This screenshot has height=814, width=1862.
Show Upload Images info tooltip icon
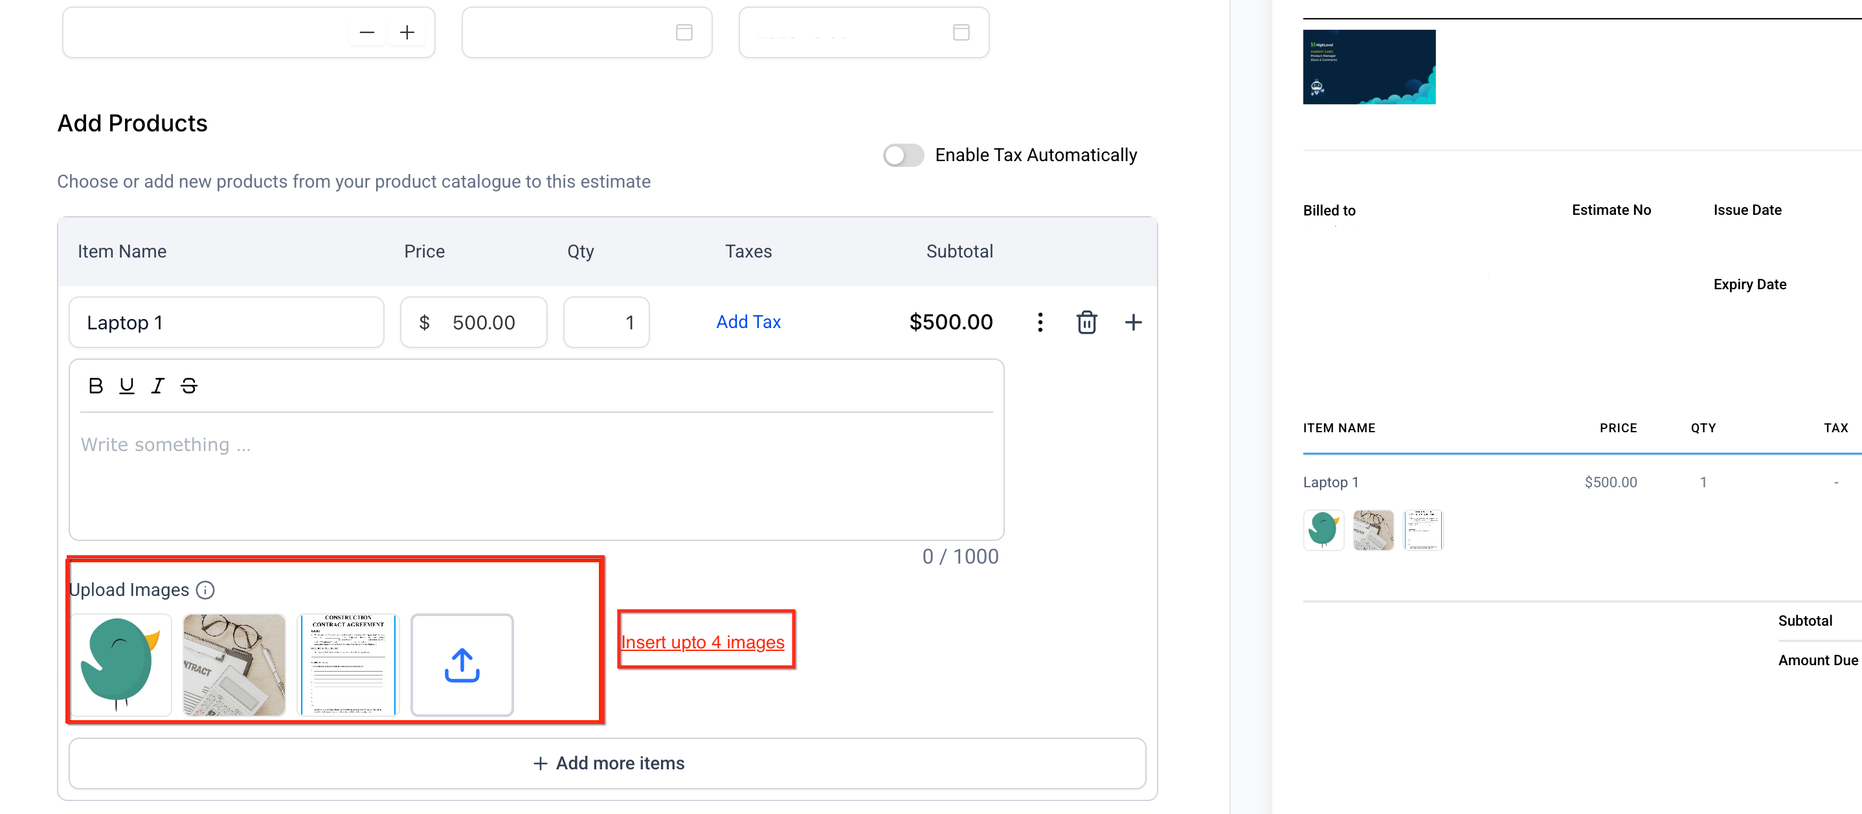pos(205,590)
